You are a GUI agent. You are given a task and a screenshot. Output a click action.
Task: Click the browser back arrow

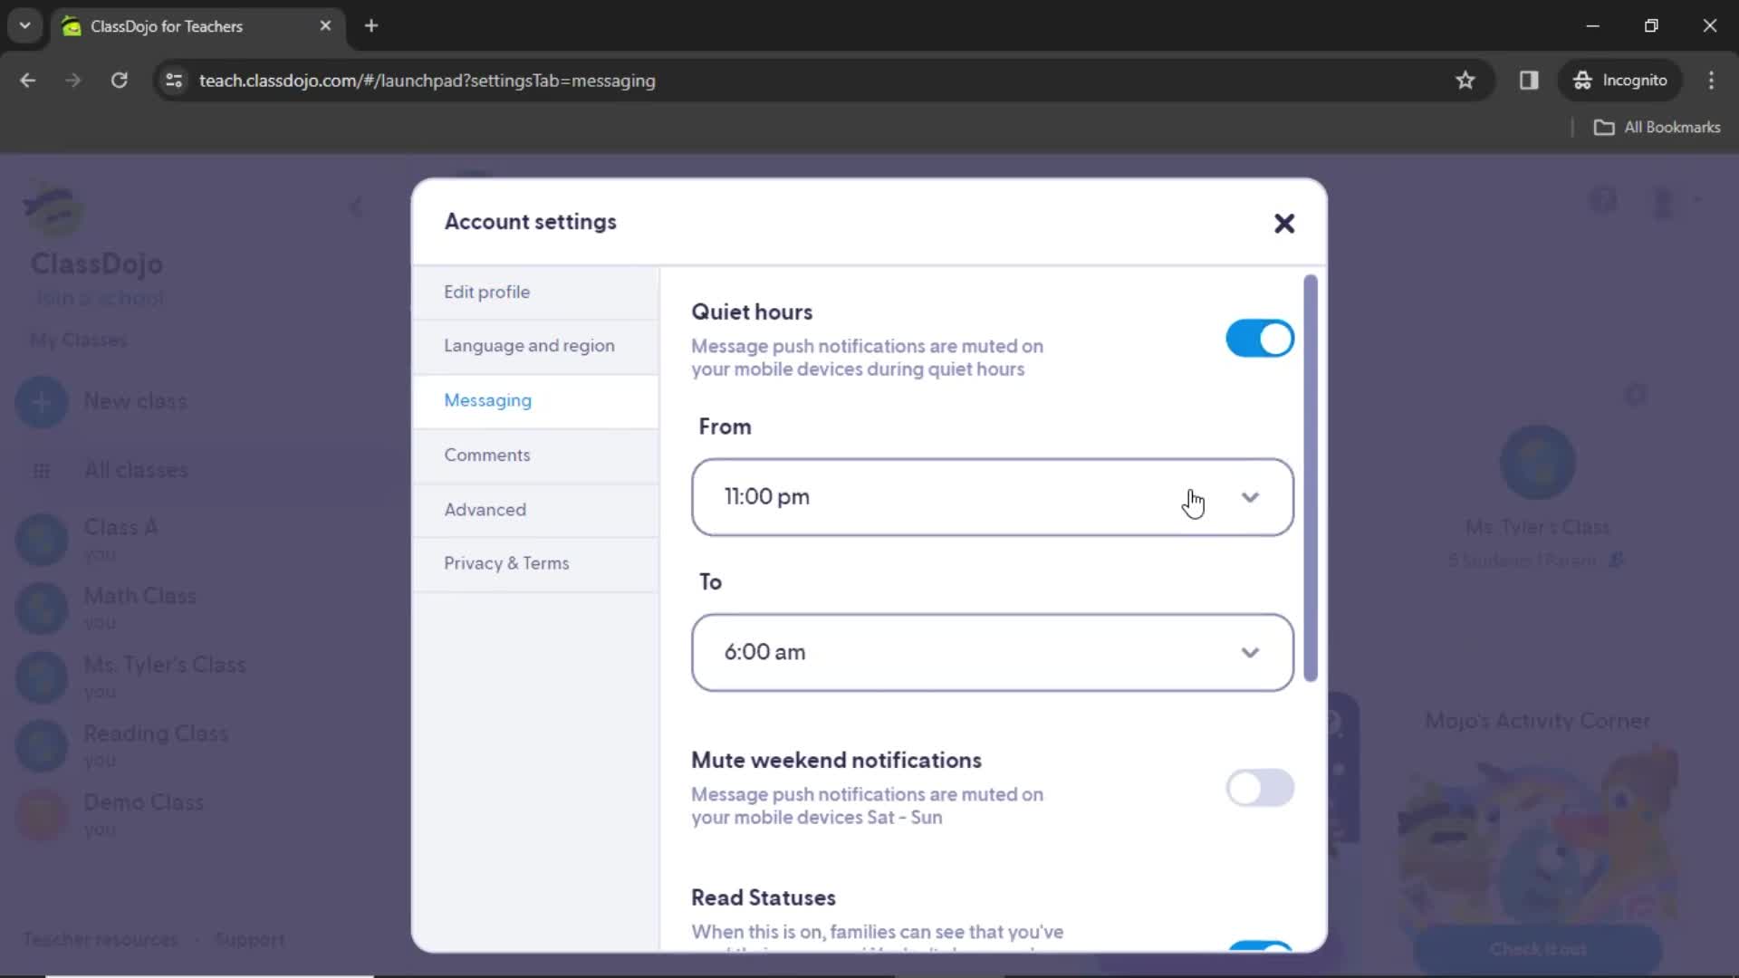pyautogui.click(x=28, y=81)
